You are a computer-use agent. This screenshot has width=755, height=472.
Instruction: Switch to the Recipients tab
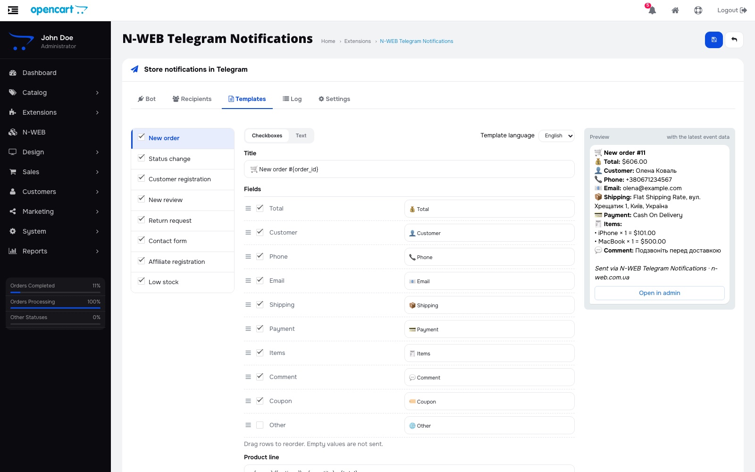[192, 99]
